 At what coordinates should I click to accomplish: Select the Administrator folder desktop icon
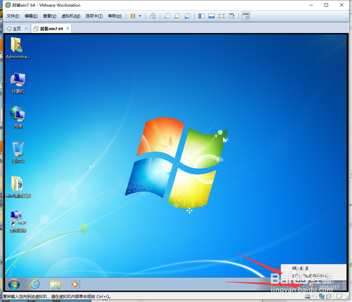tap(18, 48)
